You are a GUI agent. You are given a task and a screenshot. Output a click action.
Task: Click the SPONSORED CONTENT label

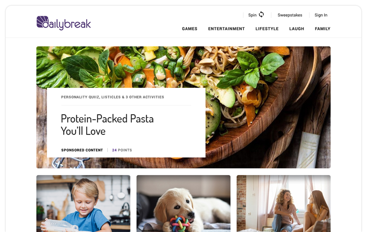82,150
